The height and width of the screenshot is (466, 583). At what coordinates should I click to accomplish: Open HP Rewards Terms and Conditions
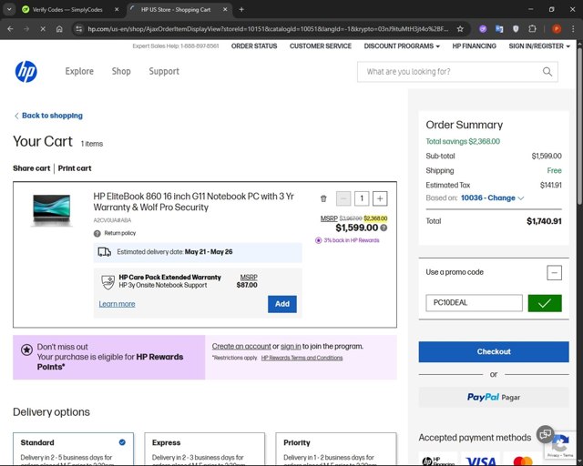click(x=302, y=358)
